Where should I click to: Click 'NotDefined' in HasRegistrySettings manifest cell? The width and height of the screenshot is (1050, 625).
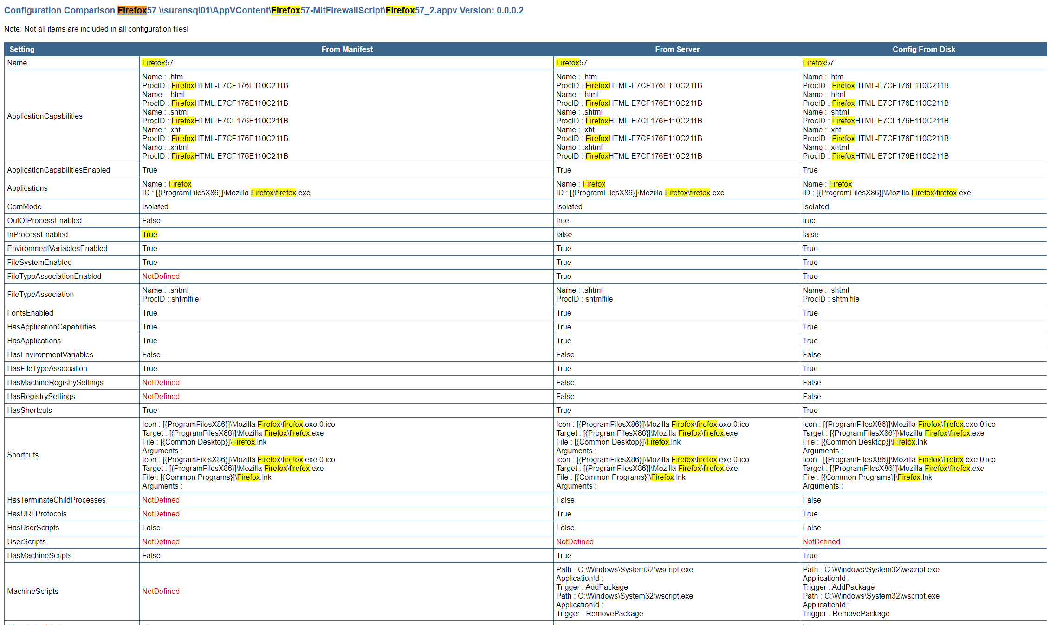coord(161,396)
